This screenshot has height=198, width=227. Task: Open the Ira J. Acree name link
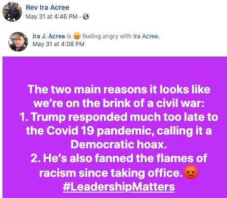point(49,36)
